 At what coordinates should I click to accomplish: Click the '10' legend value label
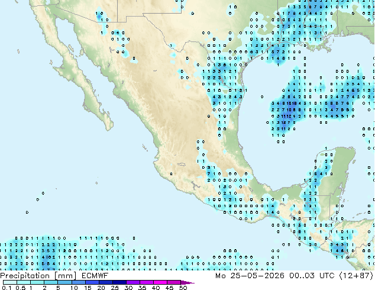74,288
